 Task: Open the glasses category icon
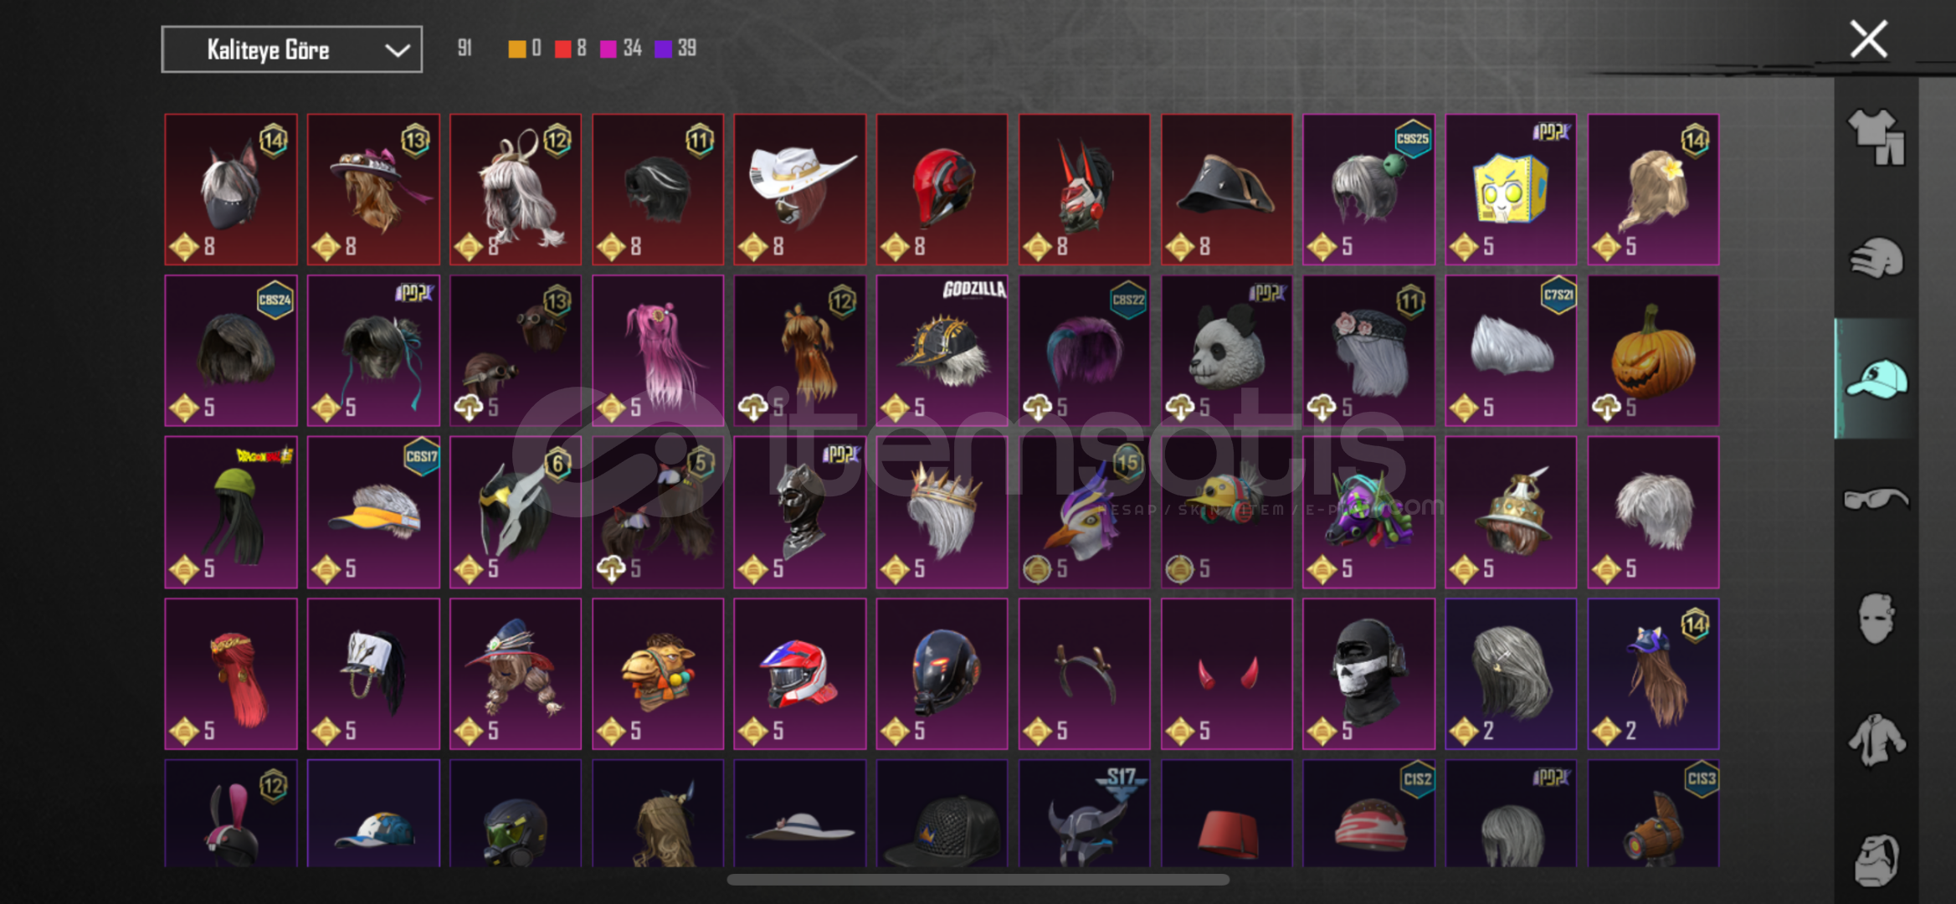tap(1876, 499)
